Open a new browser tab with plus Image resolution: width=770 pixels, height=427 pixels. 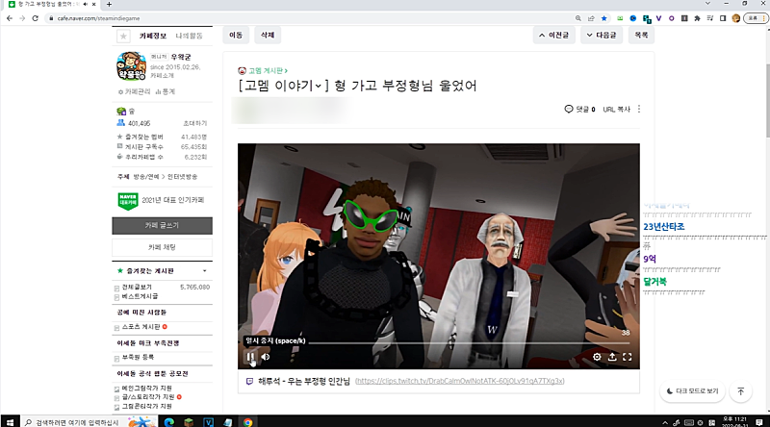pyautogui.click(x=109, y=5)
